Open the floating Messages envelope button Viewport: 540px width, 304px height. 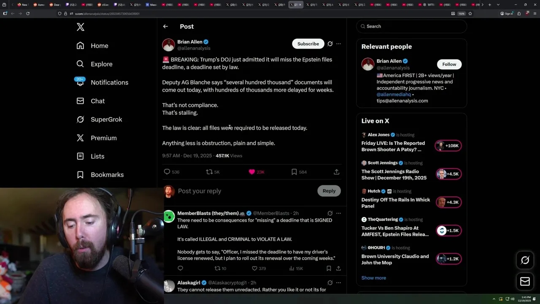coord(525,282)
